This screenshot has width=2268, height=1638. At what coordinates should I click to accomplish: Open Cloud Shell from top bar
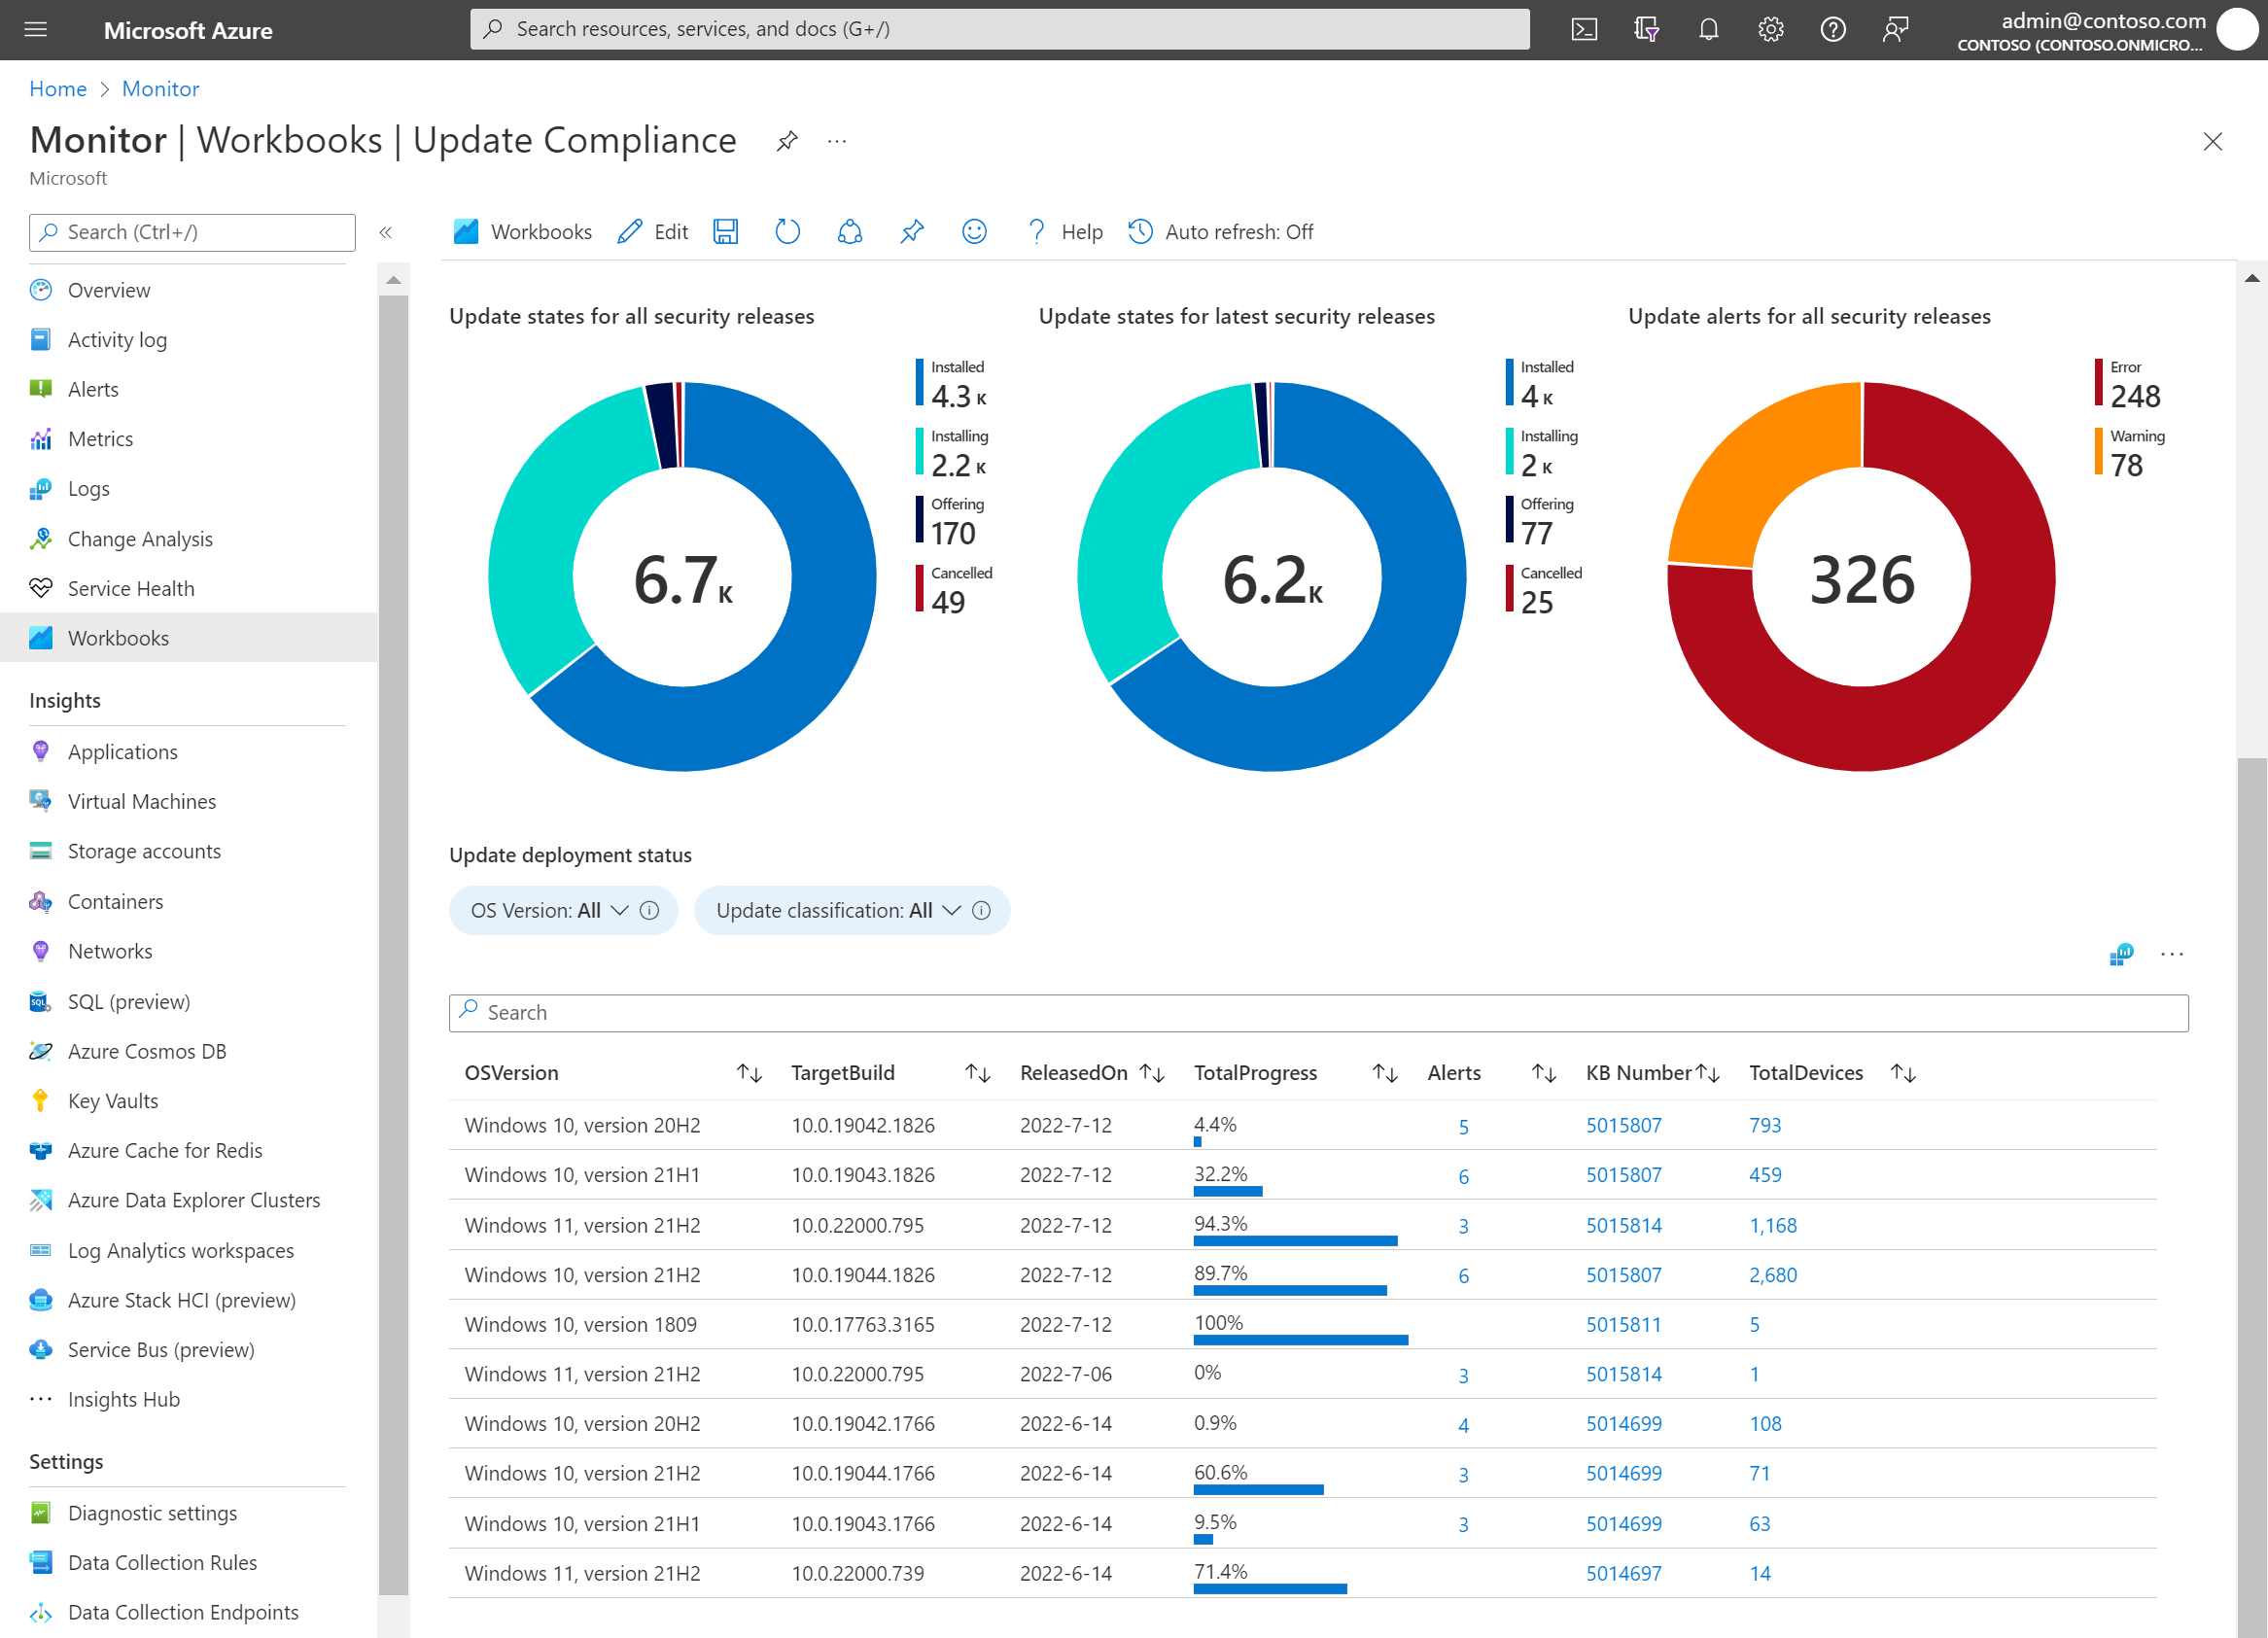[x=1583, y=29]
